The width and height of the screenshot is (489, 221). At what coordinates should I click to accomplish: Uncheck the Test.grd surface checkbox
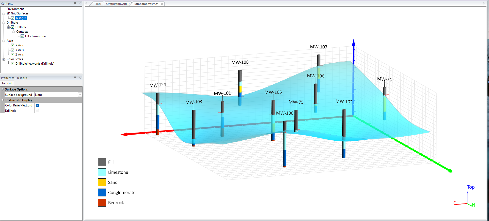pyautogui.click(x=12, y=18)
